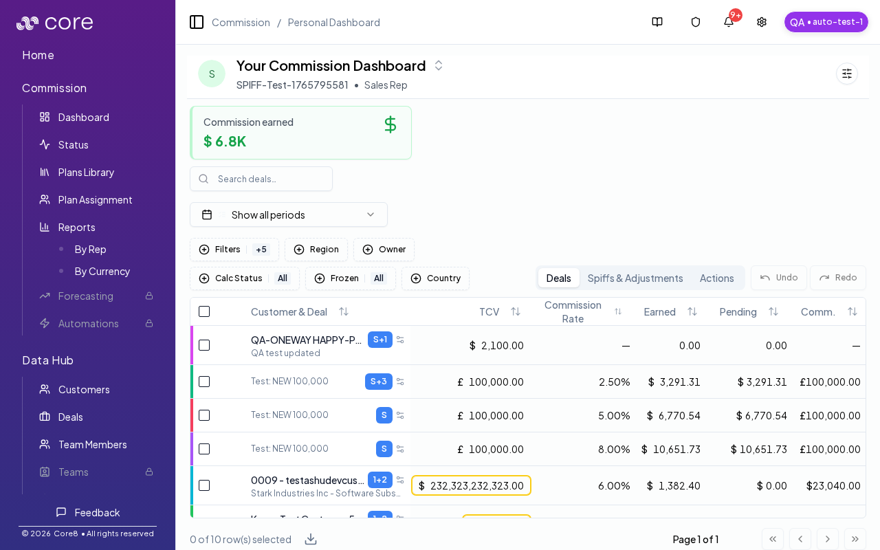Click the split icon next to Test: NEW 100,000

coord(400,382)
